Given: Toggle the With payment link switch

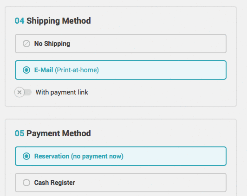Looking at the screenshot, I should coord(23,92).
